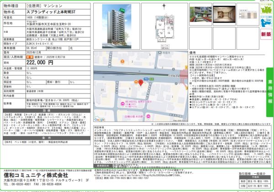The image size is (274, 192).
Task: Select the structure text 鉄筋コンクリート造 地上15階
Action: 44,39
